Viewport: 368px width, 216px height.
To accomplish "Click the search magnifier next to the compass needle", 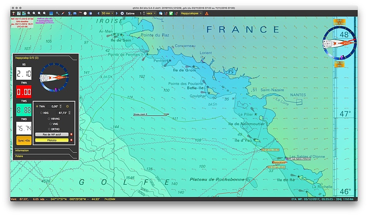I will pos(57,13).
